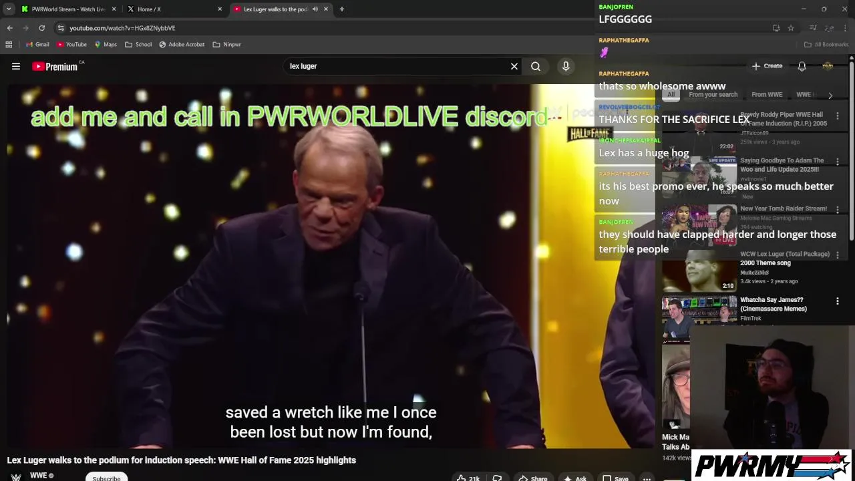855x481 pixels.
Task: Bookmark this page with star icon
Action: (x=791, y=28)
